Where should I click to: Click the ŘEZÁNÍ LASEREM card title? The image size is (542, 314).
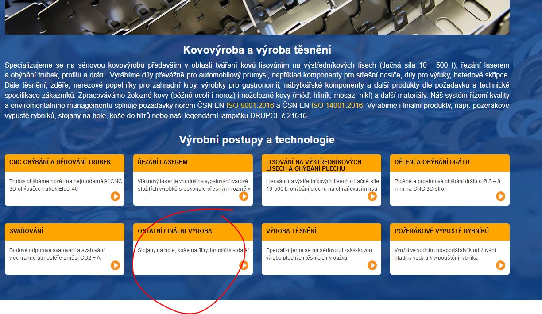[163, 162]
